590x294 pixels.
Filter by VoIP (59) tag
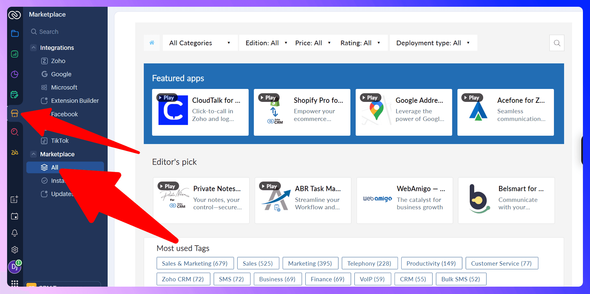[373, 279]
